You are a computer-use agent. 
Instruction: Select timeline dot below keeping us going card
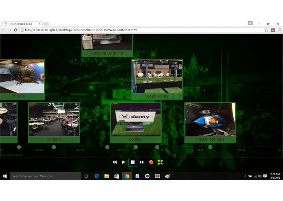(107, 147)
